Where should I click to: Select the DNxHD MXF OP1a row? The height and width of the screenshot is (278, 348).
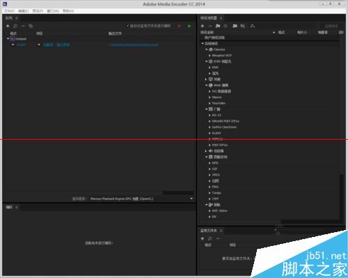tap(226, 121)
